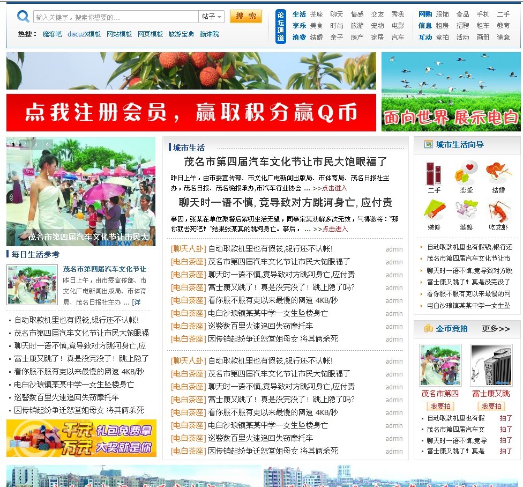Open the 二手 link in top navigation
Image resolution: width=523 pixels, height=487 pixels.
503,14
